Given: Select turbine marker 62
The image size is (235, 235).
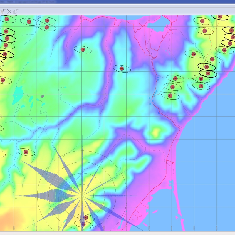Looking at the screenshot, I should click(x=207, y=67).
